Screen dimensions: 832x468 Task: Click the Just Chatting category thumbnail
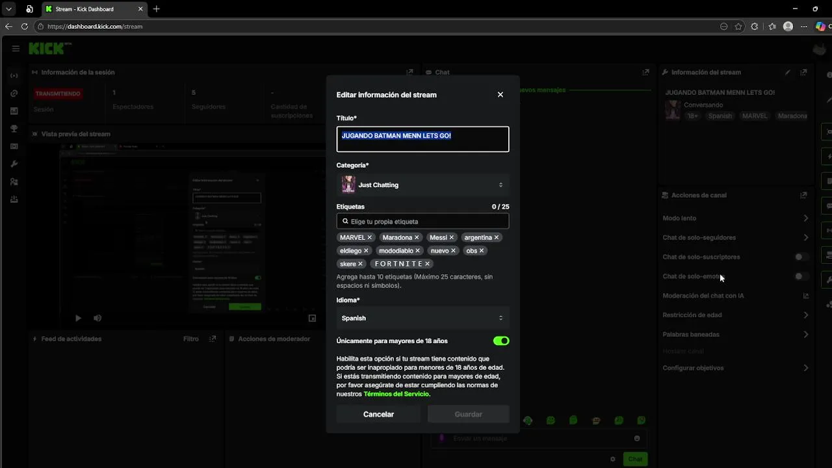(348, 185)
